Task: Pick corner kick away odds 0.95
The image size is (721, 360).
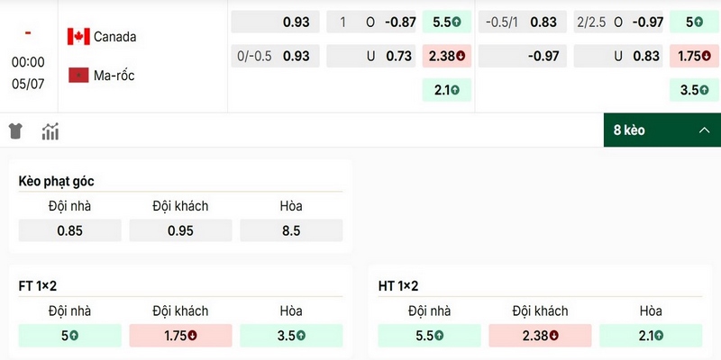Action: 181,230
